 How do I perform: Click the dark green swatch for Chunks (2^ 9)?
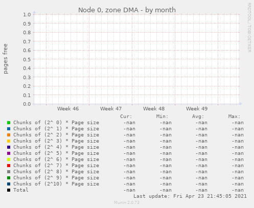[9, 178]
